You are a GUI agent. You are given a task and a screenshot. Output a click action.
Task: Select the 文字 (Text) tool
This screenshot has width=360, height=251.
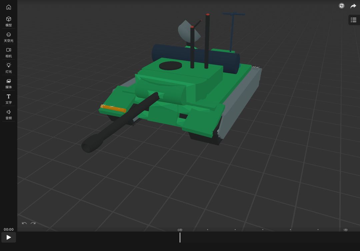pyautogui.click(x=8, y=99)
